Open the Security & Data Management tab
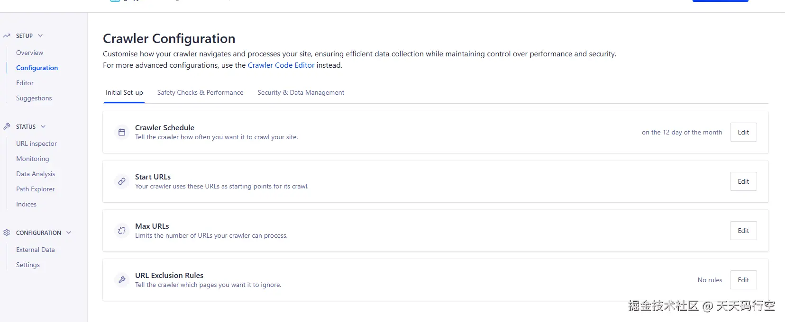Image resolution: width=785 pixels, height=322 pixels. pos(301,93)
